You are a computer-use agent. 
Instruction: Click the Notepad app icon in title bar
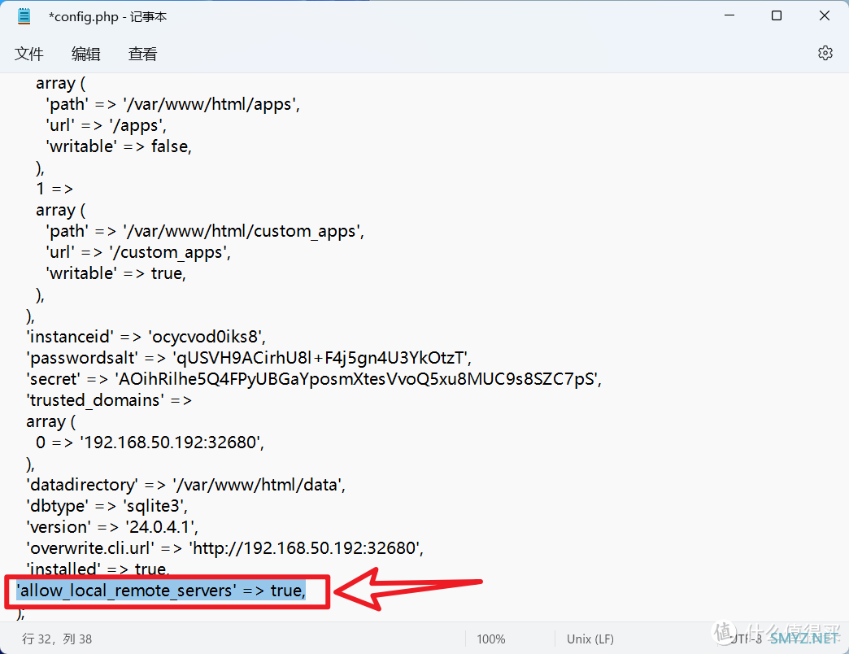point(24,16)
